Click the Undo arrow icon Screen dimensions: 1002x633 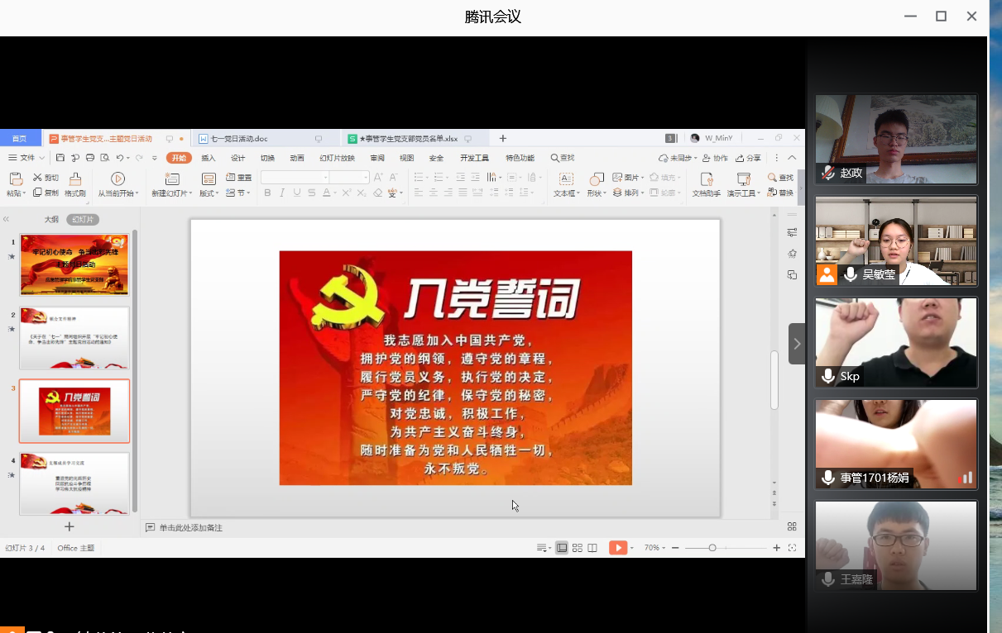coord(119,158)
